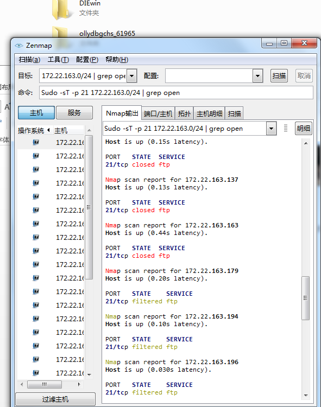Maximize the Zenmap window
321x407 pixels.
tap(284, 43)
